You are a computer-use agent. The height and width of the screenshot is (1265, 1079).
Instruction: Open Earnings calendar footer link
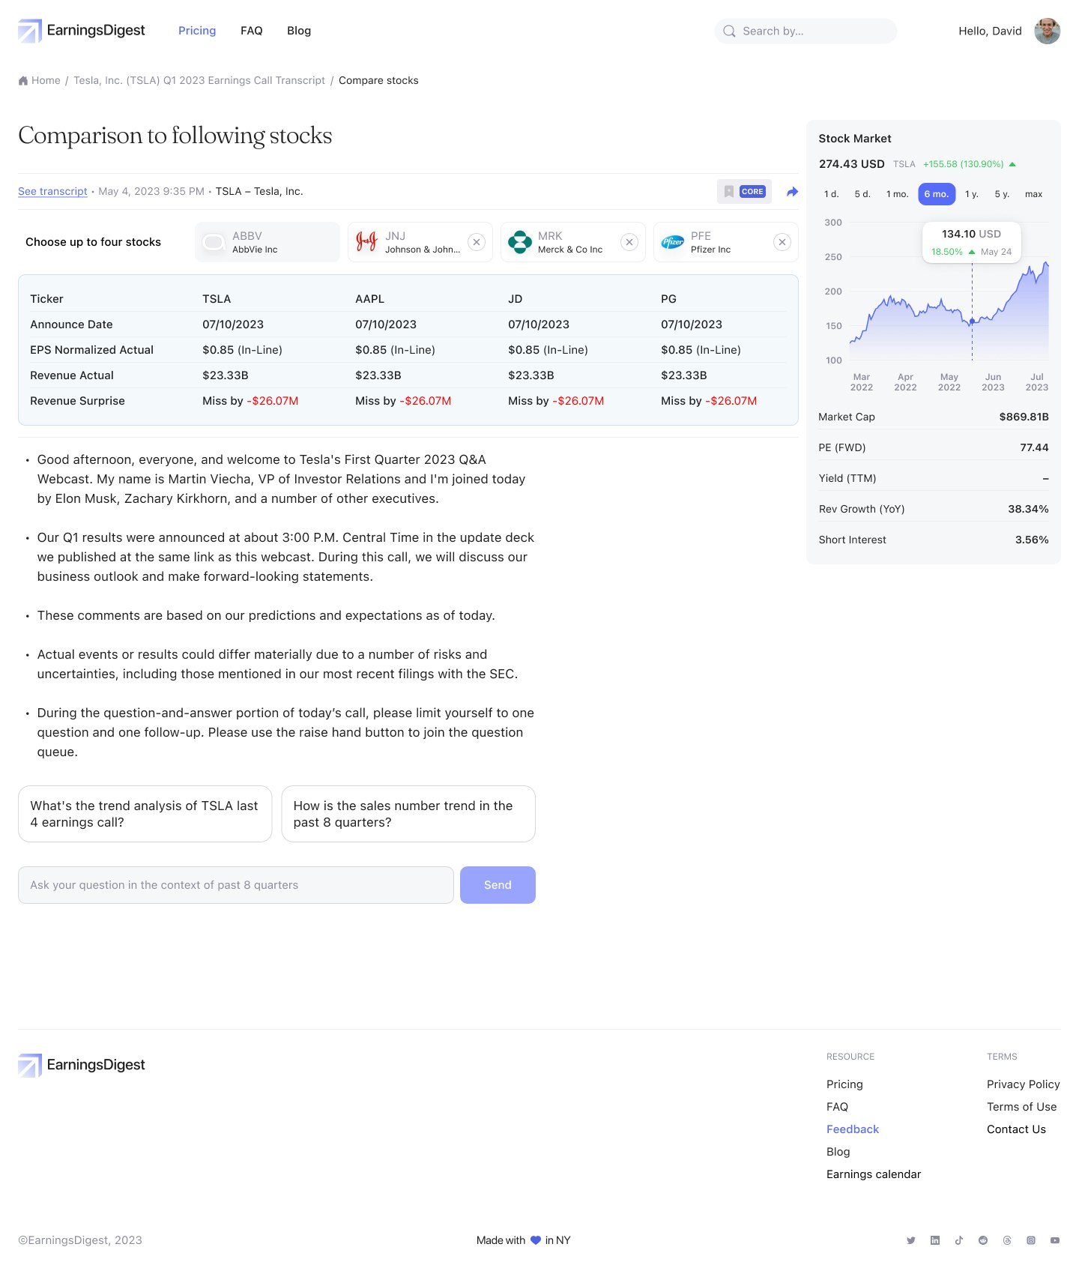point(874,1174)
